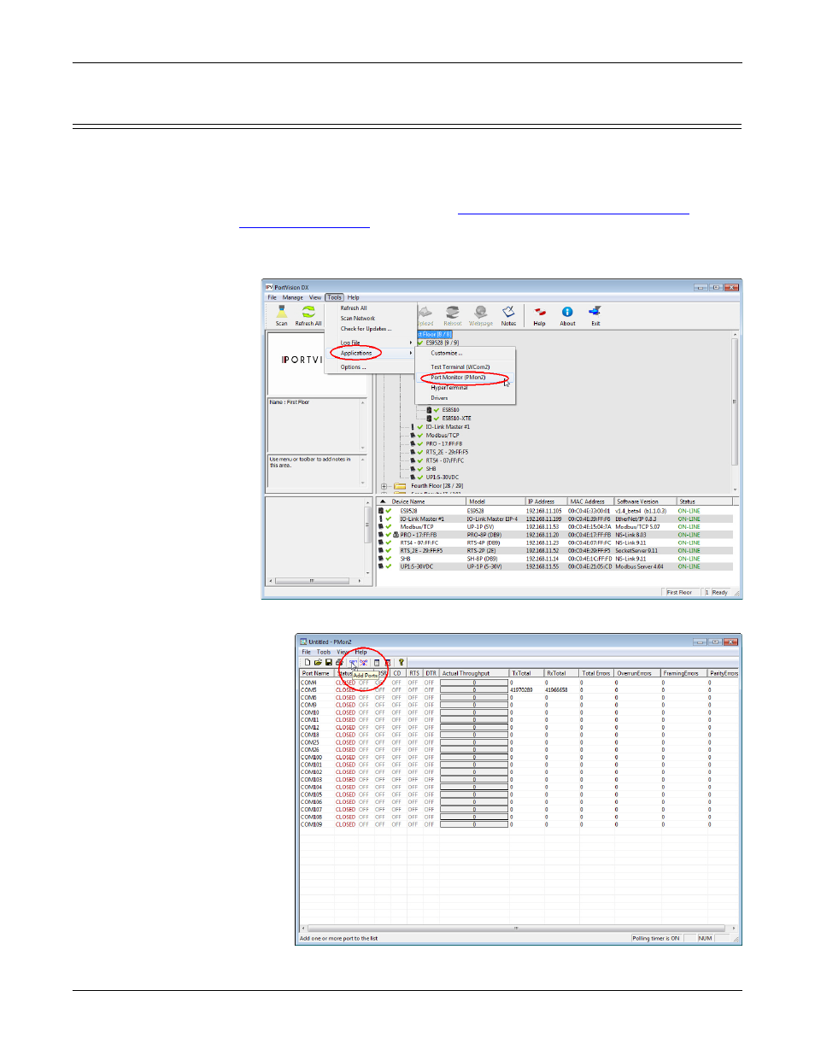Screen dimensions: 815x1055
Task: Click the Save icon in PMon2 toolbar
Action: [x=328, y=662]
